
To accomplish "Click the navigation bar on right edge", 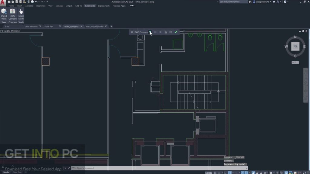I will pos(306,85).
